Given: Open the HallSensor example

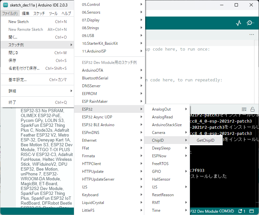Looking at the screenshot, I should click(161, 179).
